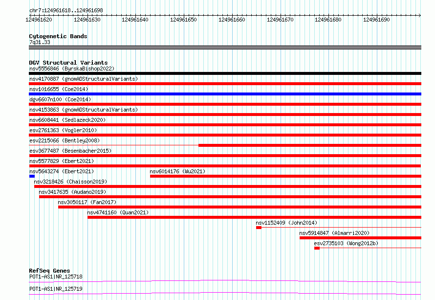Viewport: 435px width, 300px height.
Task: Open esv3677487 (Besenbacher2015) variant
Action: click(x=70, y=151)
